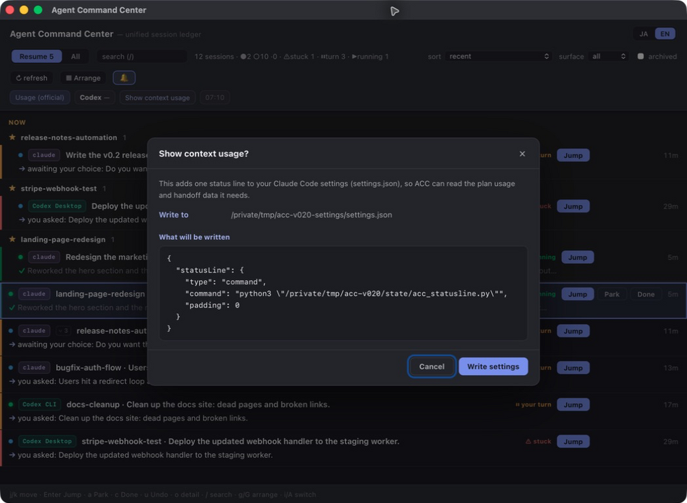Click the Jump button next to Park
Viewport: 687px width, 503px height.
click(578, 294)
